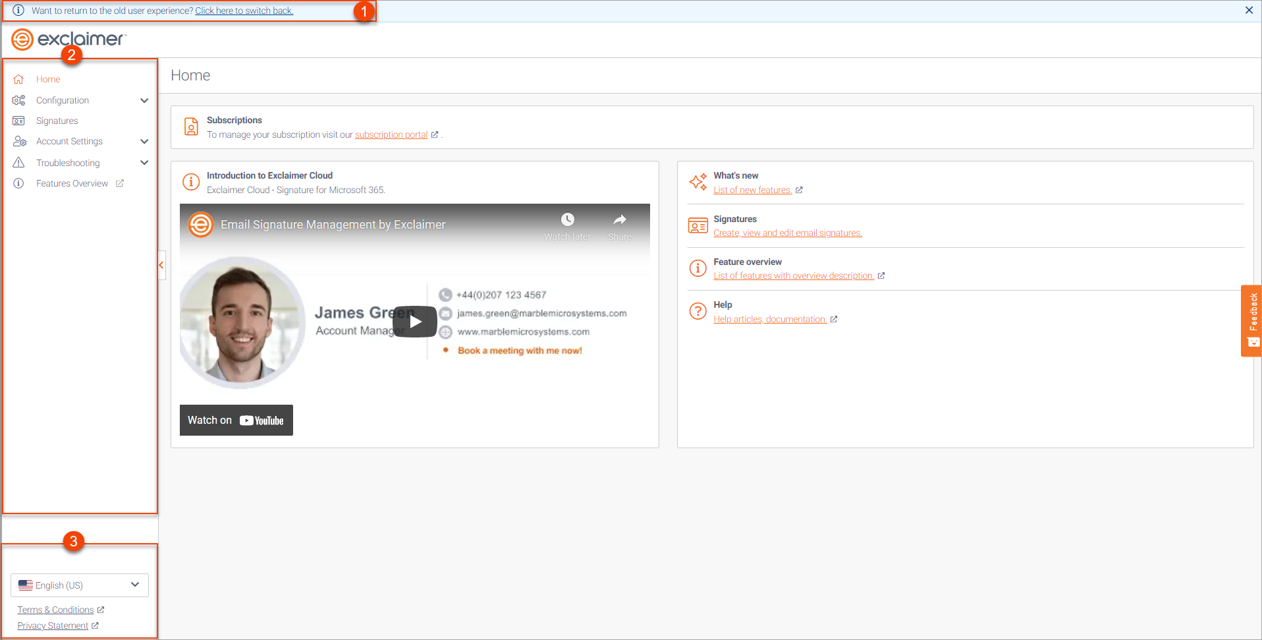
Task: Open the Features Overview external link icon
Action: pyautogui.click(x=120, y=183)
